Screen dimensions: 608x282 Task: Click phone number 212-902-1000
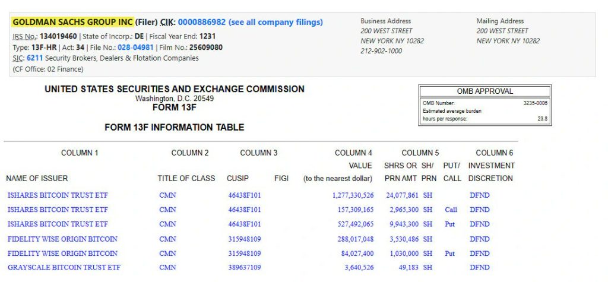[381, 51]
